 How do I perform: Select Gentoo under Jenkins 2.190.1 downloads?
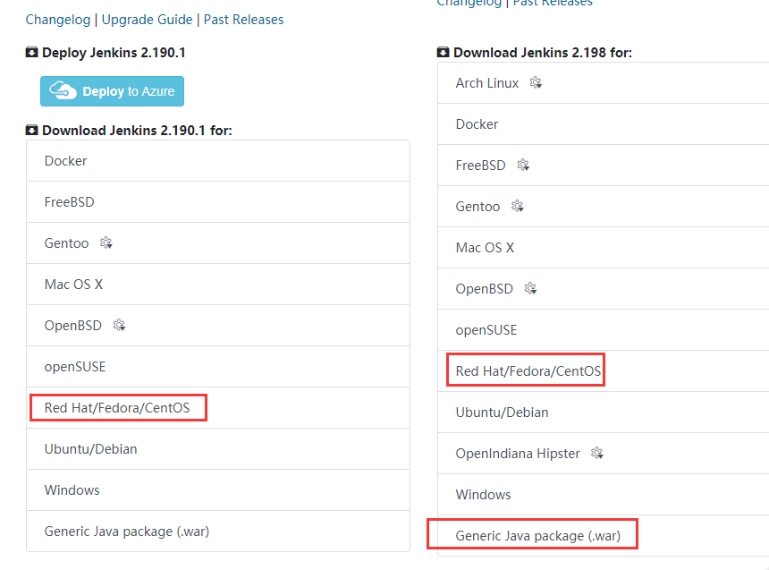[x=218, y=243]
